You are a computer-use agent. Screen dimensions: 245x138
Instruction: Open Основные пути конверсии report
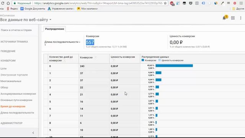(x=16, y=100)
